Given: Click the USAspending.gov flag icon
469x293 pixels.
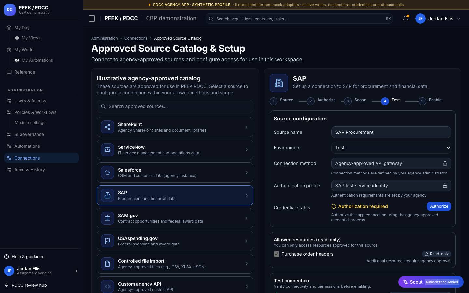Looking at the screenshot, I should click(107, 241).
